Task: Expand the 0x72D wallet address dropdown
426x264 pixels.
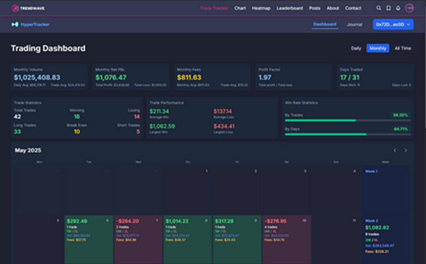Action: [x=393, y=24]
